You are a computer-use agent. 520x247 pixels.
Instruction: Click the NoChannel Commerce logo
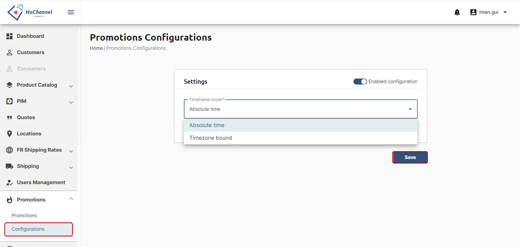pos(30,12)
